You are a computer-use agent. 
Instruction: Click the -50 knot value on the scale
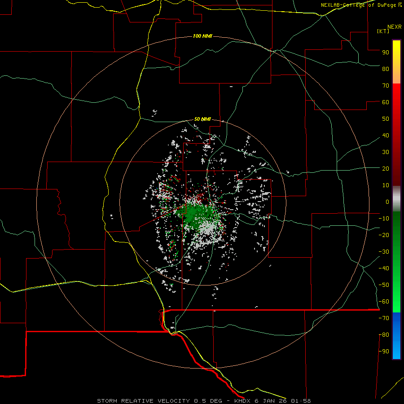pos(384,285)
